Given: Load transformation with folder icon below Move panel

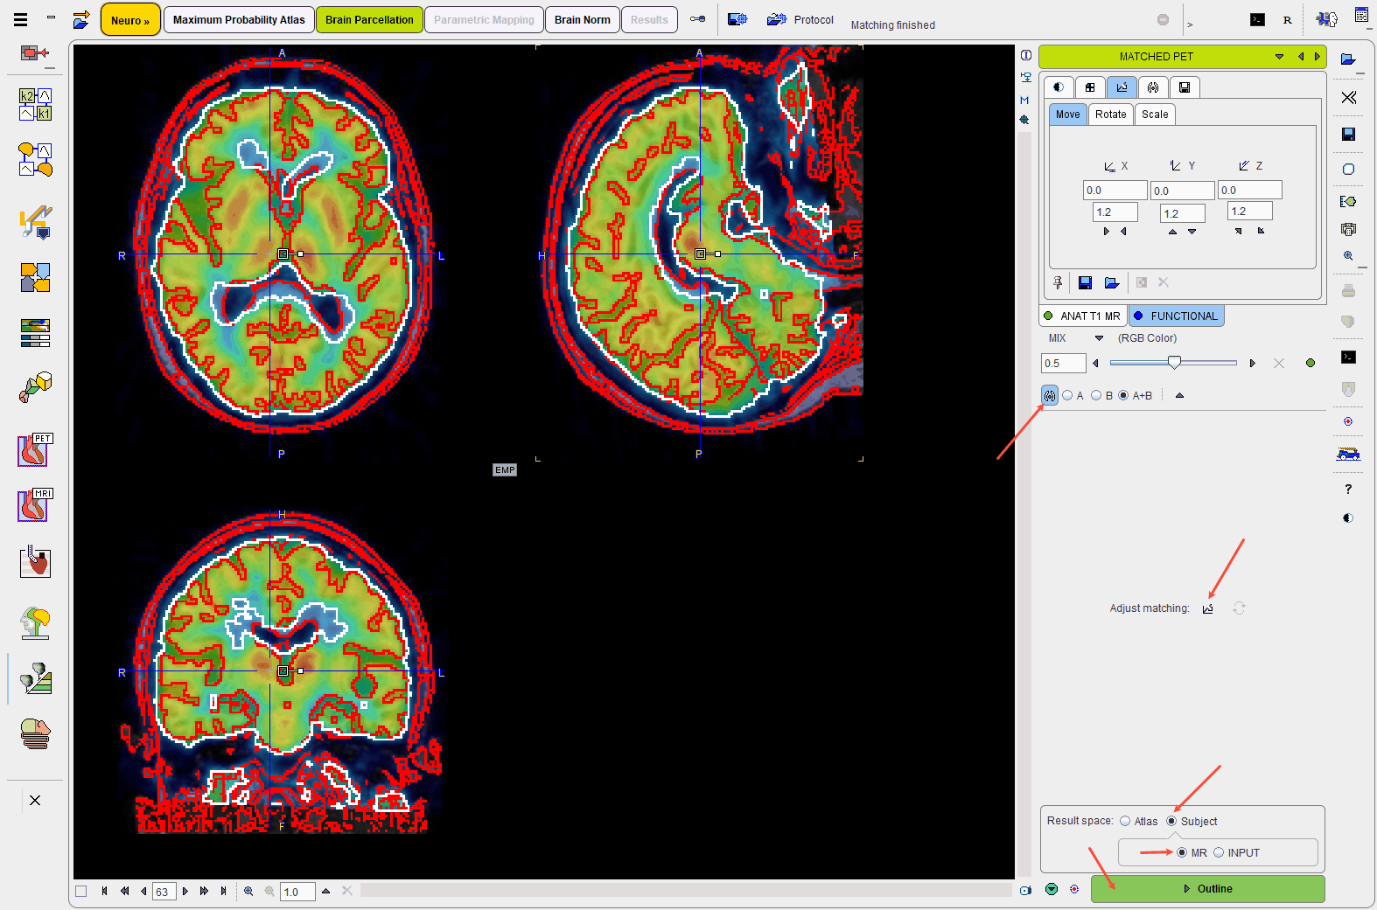Looking at the screenshot, I should click(1111, 282).
